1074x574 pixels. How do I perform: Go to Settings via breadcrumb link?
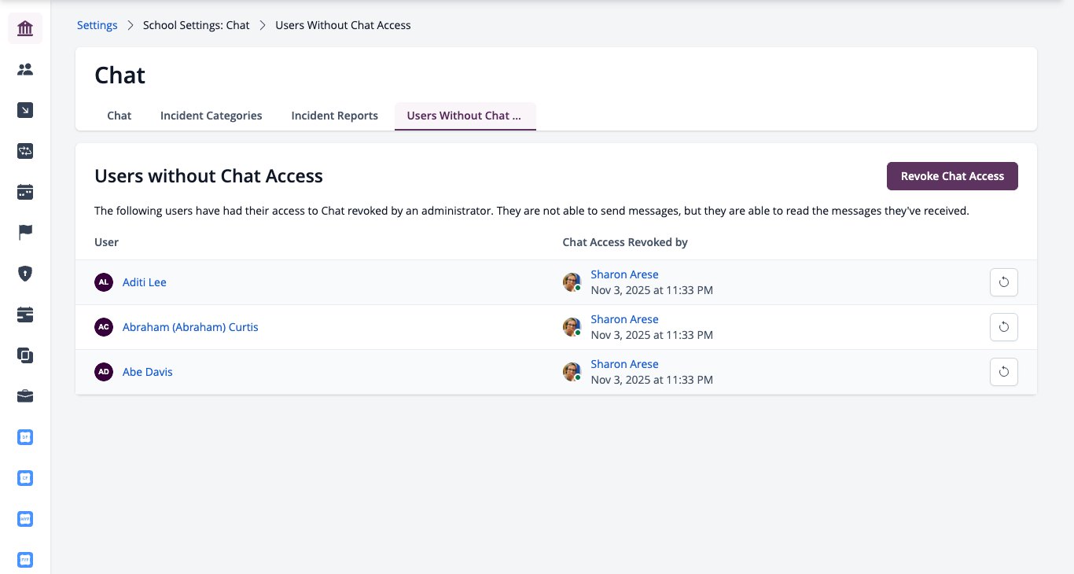tap(97, 25)
